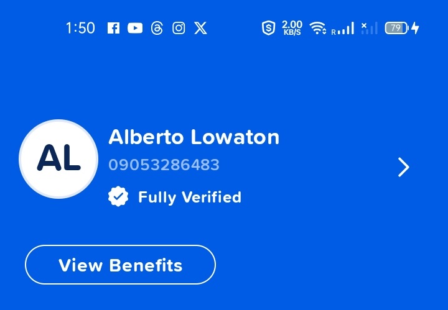Viewport: 448px width, 310px height.
Task: Tap the battery 79 indicator
Action: coord(397,28)
